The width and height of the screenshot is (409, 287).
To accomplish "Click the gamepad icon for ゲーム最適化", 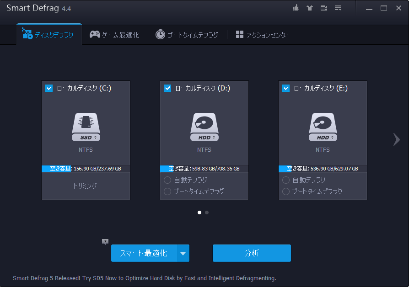I will (x=95, y=34).
